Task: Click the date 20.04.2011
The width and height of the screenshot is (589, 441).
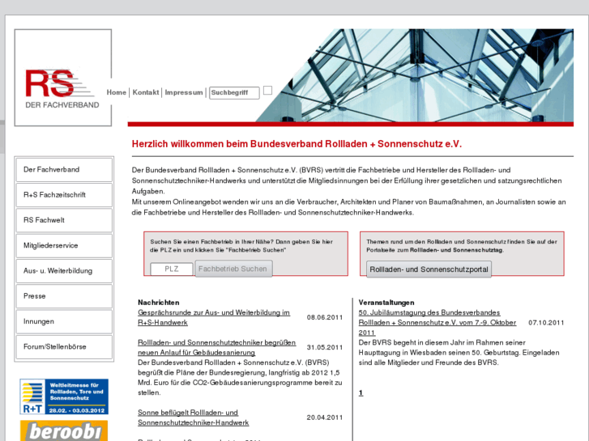Action: (x=325, y=418)
